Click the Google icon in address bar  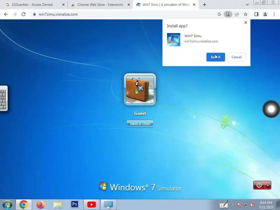coord(219,14)
